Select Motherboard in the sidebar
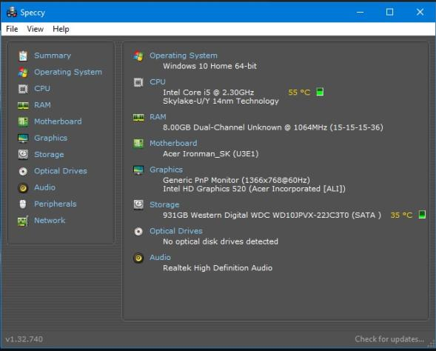Image resolution: width=436 pixels, height=351 pixels. point(58,121)
